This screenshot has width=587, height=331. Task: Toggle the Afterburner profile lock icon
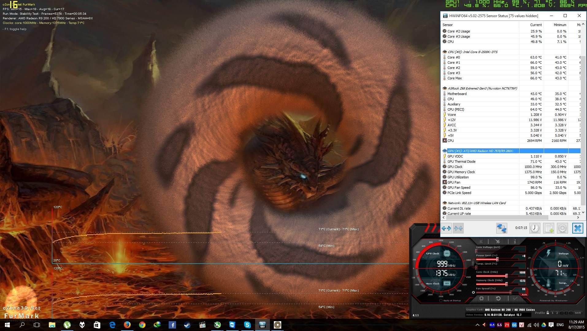(x=548, y=313)
